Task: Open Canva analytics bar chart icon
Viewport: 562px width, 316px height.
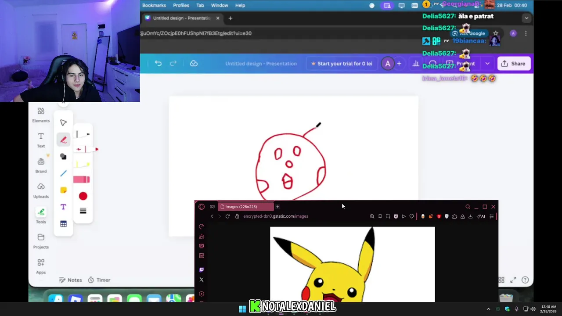Action: [416, 64]
